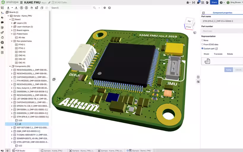The image size is (243, 152).
Task: Expand the Board regions node
Action: coord(12,30)
